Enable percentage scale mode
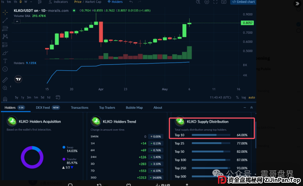The height and width of the screenshot is (186, 303). [238, 97]
